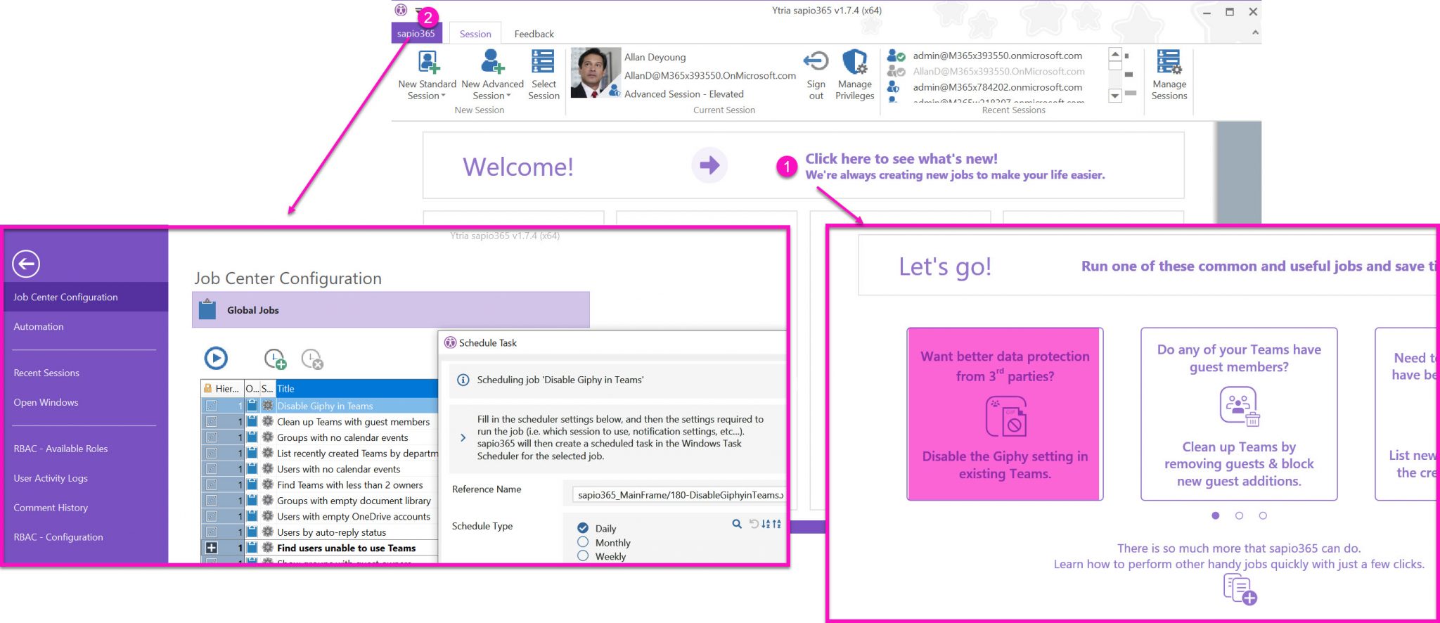
Task: Open Manage Sessions in the ribbon
Action: (1169, 63)
